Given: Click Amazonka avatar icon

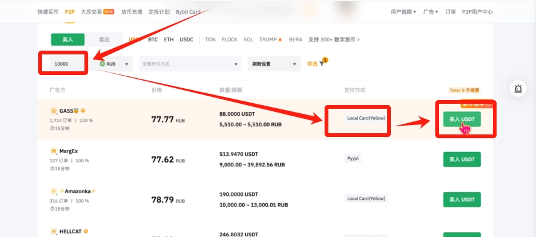Looking at the screenshot, I should coord(53,191).
